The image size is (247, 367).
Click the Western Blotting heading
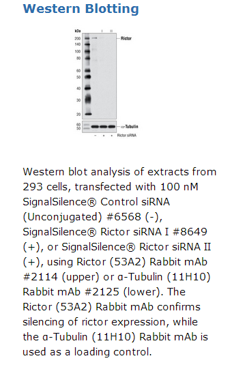(x=81, y=9)
